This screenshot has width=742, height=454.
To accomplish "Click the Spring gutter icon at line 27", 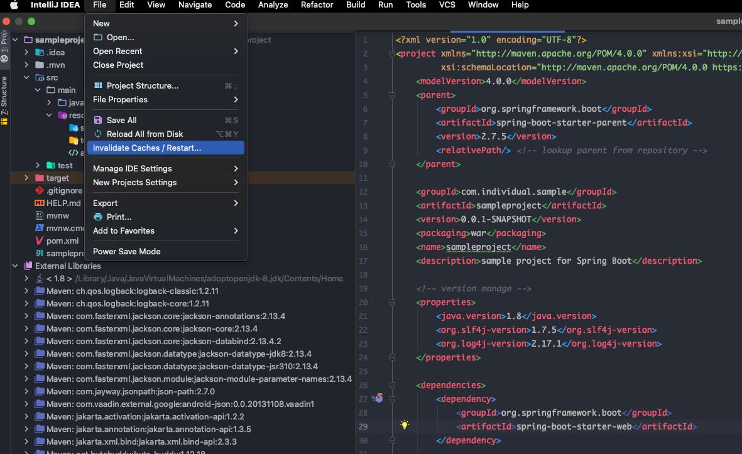I will tap(377, 398).
